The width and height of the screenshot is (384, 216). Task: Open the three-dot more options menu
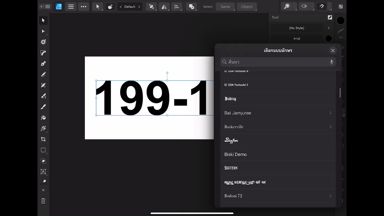click(83, 7)
